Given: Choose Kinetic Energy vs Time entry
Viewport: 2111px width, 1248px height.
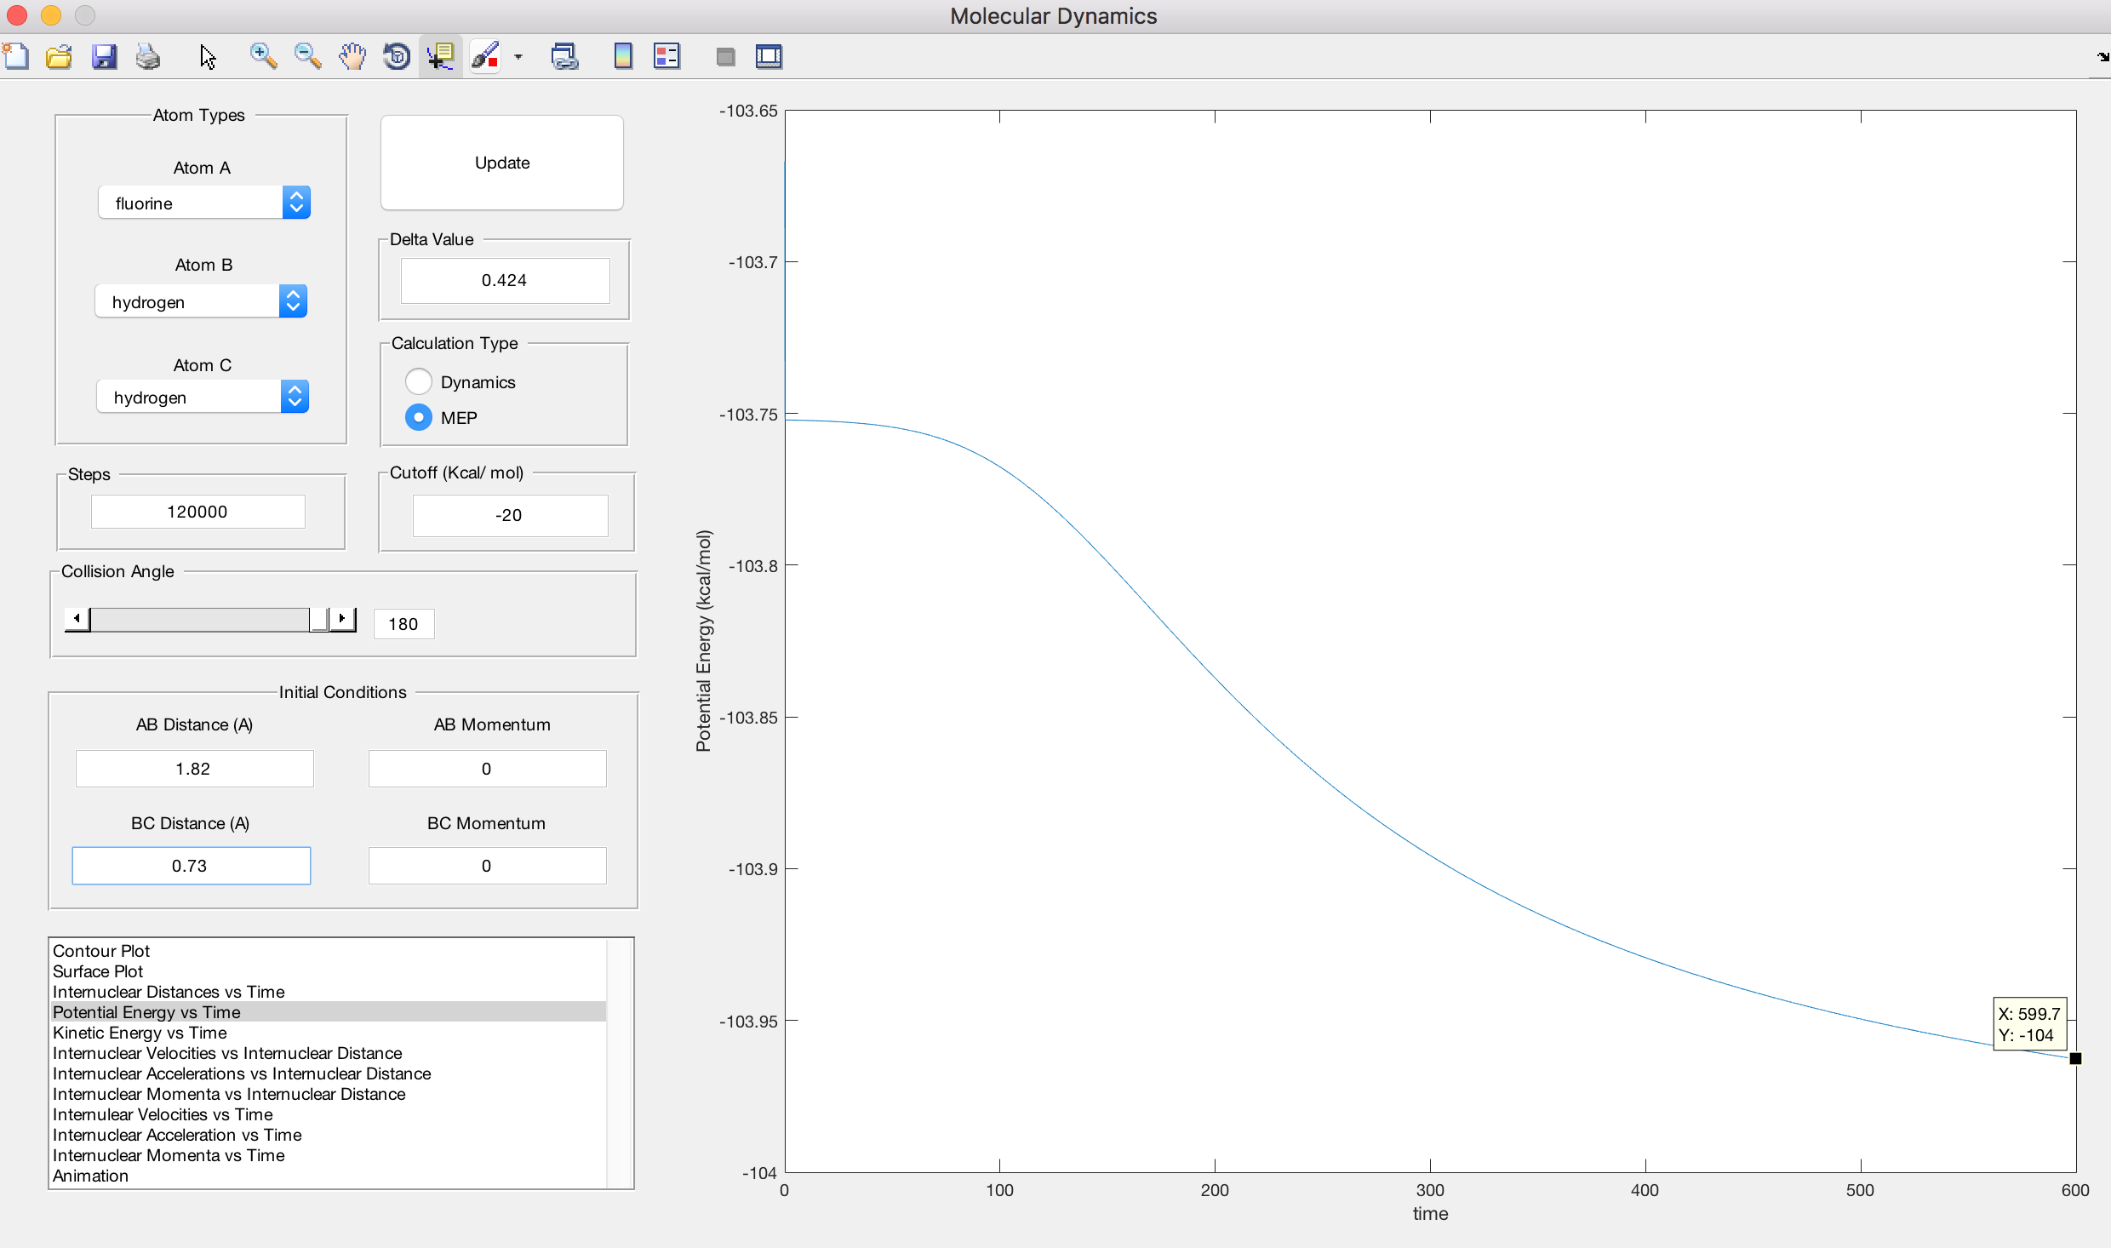Looking at the screenshot, I should tap(140, 1033).
